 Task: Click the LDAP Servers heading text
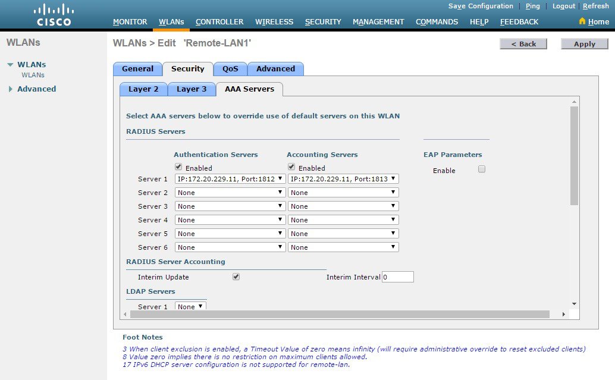(150, 291)
